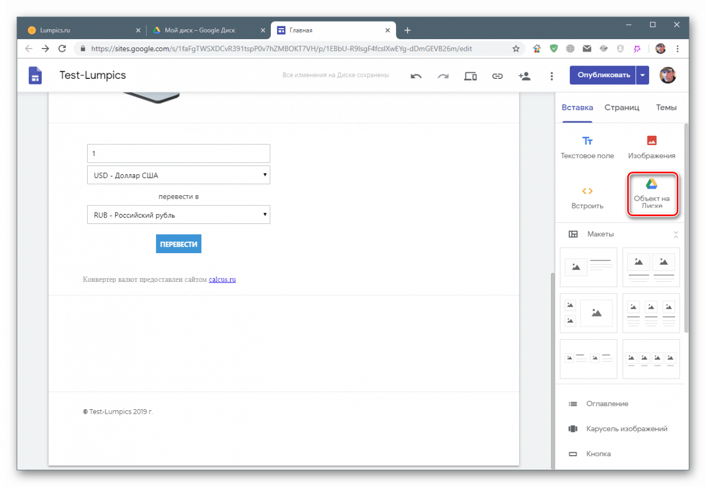This screenshot has height=487, width=706.
Task: Open the colorful house extension
Action: tap(537, 49)
